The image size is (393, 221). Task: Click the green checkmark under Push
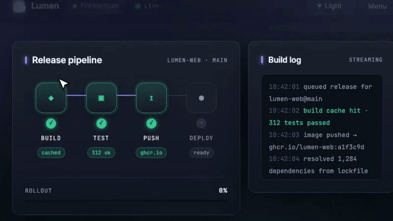[151, 123]
